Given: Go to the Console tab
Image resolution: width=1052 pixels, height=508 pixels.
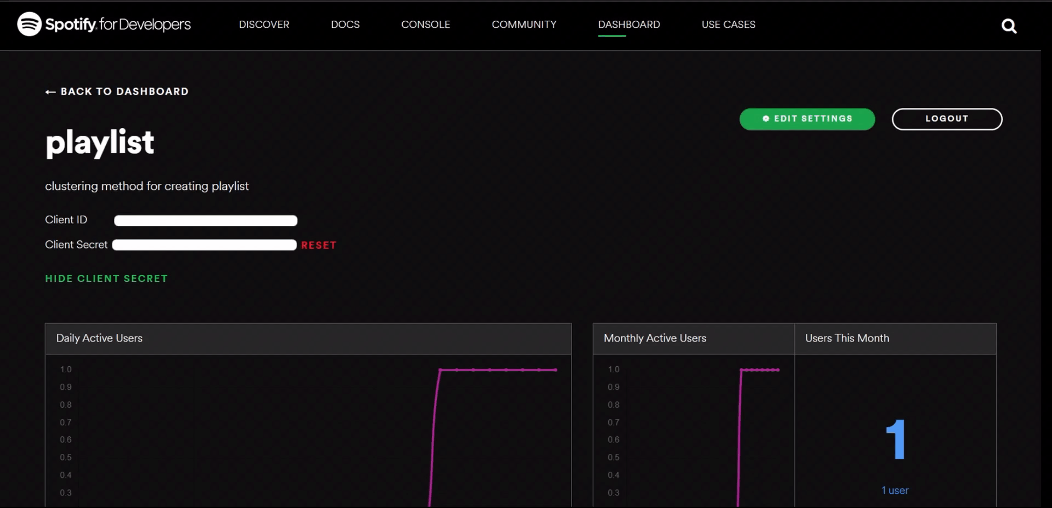Looking at the screenshot, I should pyautogui.click(x=426, y=24).
